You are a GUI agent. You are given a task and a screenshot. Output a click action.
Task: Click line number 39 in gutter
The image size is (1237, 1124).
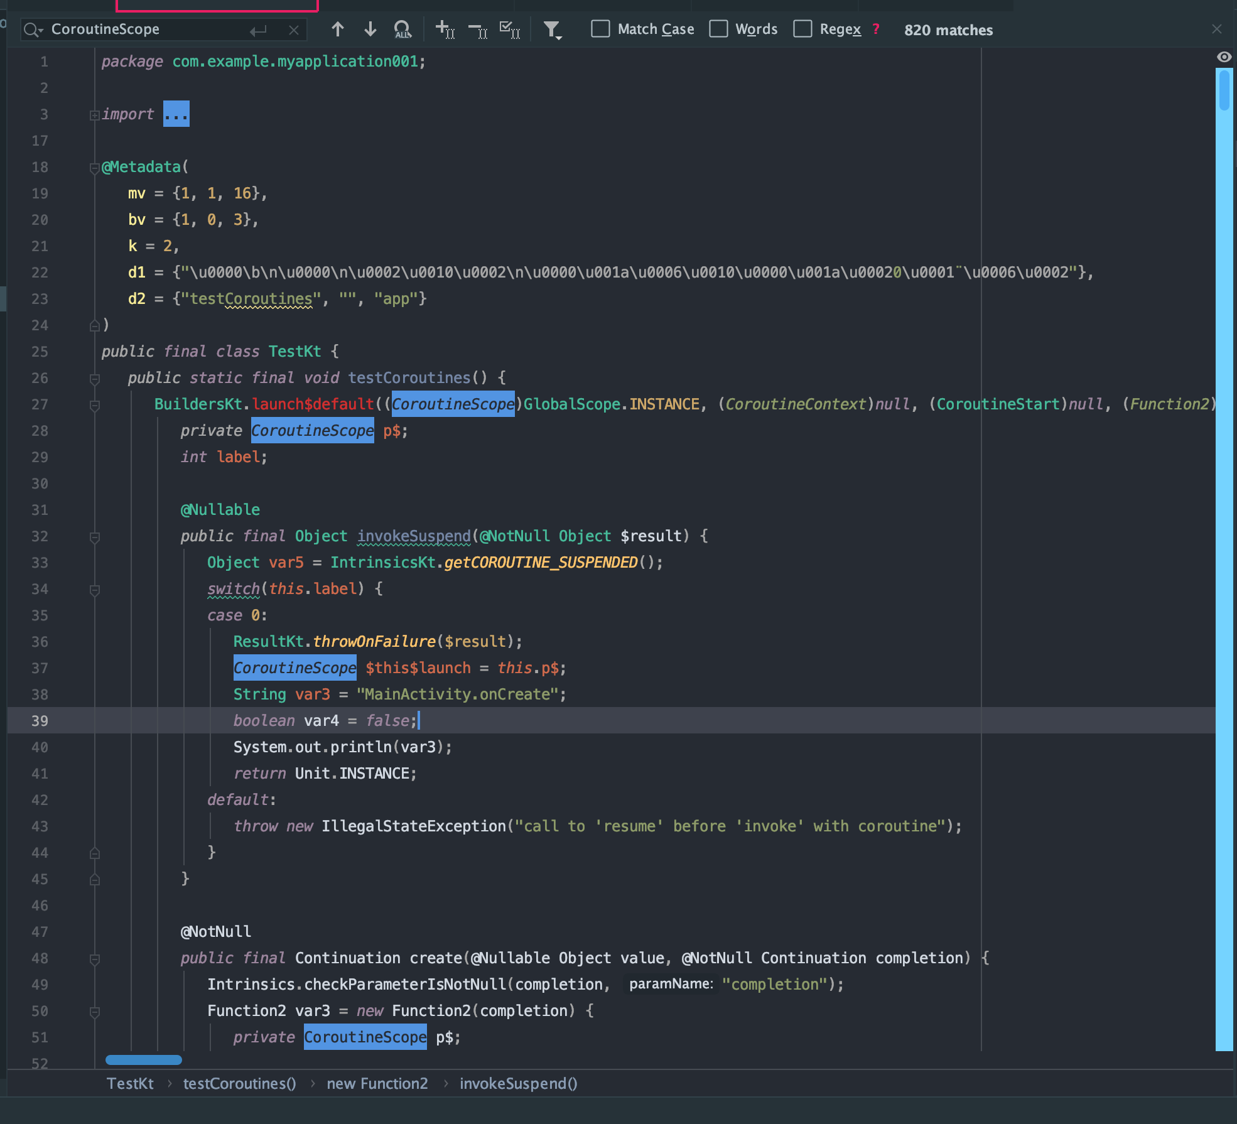40,721
